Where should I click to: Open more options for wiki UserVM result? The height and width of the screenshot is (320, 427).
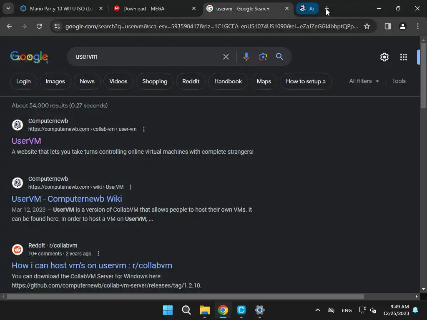(131, 187)
